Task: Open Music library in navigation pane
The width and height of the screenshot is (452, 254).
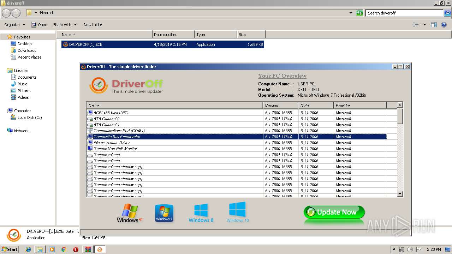Action: tap(22, 84)
